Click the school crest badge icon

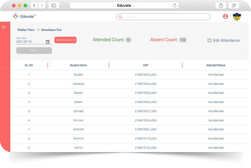[x=237, y=17]
